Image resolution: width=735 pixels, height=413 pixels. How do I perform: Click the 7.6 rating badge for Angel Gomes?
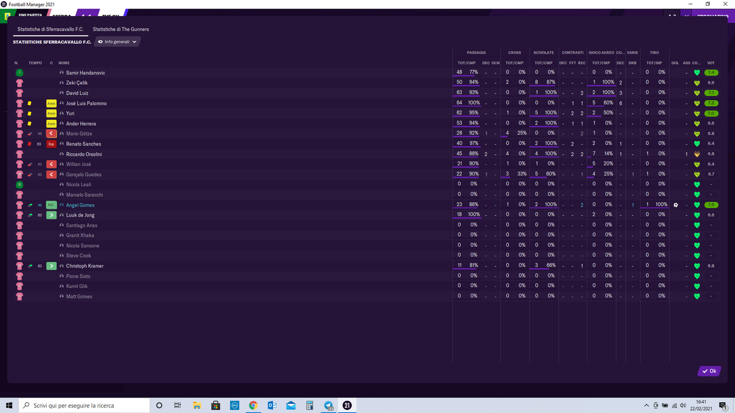[x=711, y=205]
